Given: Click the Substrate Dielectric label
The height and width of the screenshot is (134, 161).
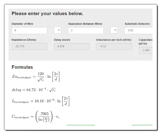Looking at the screenshot, I should pyautogui.click(x=137, y=24).
